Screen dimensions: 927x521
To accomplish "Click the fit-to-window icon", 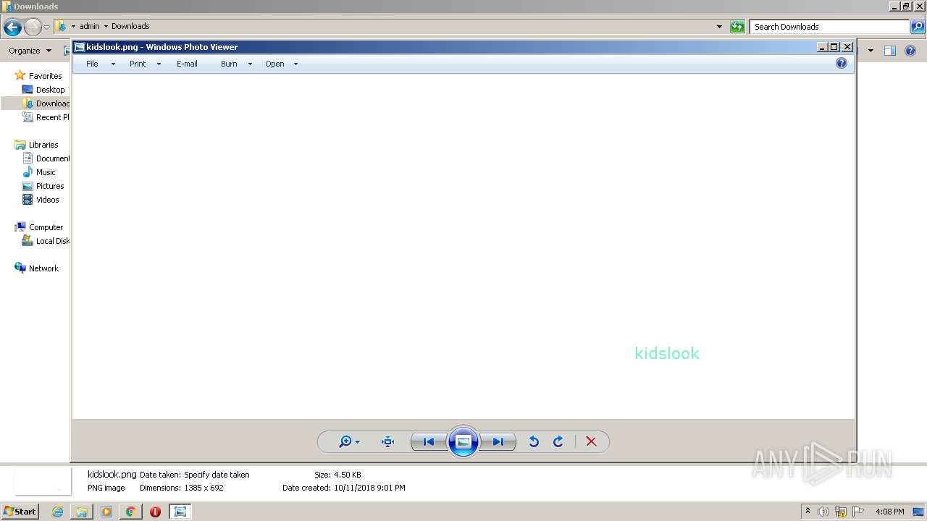I will point(387,441).
